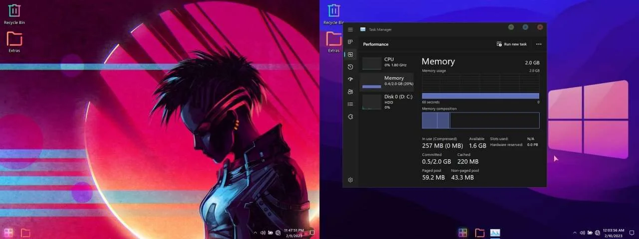
Task: Click the Task Manager taskbar icon
Action: click(495, 233)
